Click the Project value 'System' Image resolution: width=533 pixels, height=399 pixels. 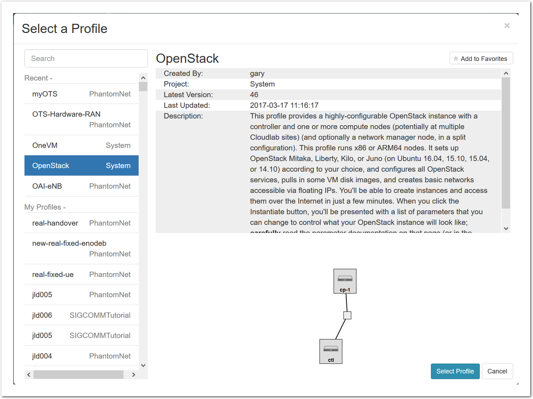[262, 84]
